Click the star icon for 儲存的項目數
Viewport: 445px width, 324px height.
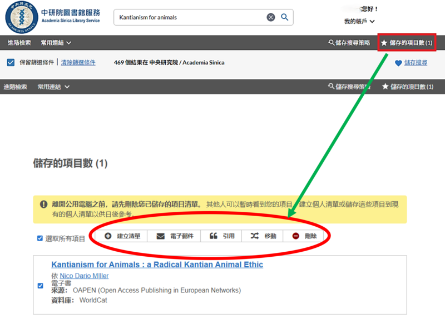[x=383, y=42]
